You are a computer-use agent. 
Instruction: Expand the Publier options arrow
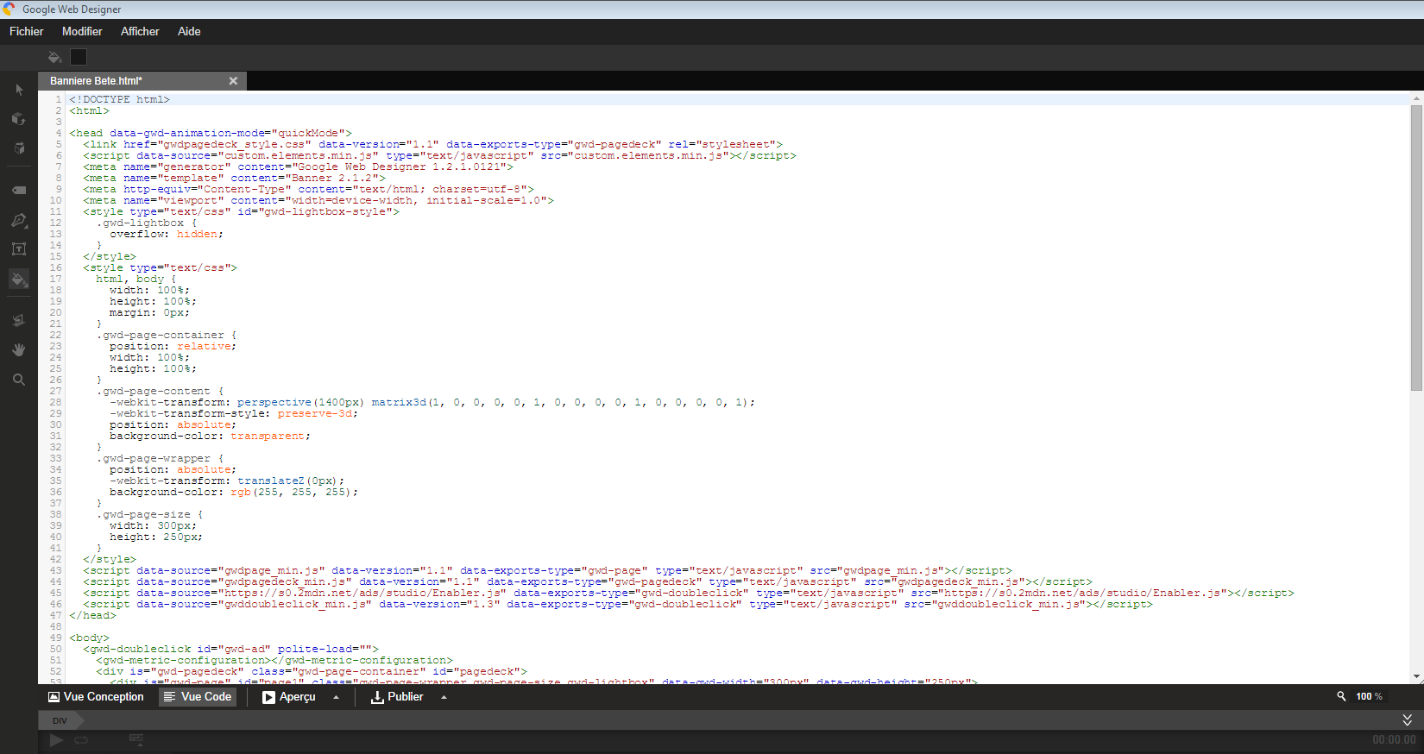click(444, 697)
